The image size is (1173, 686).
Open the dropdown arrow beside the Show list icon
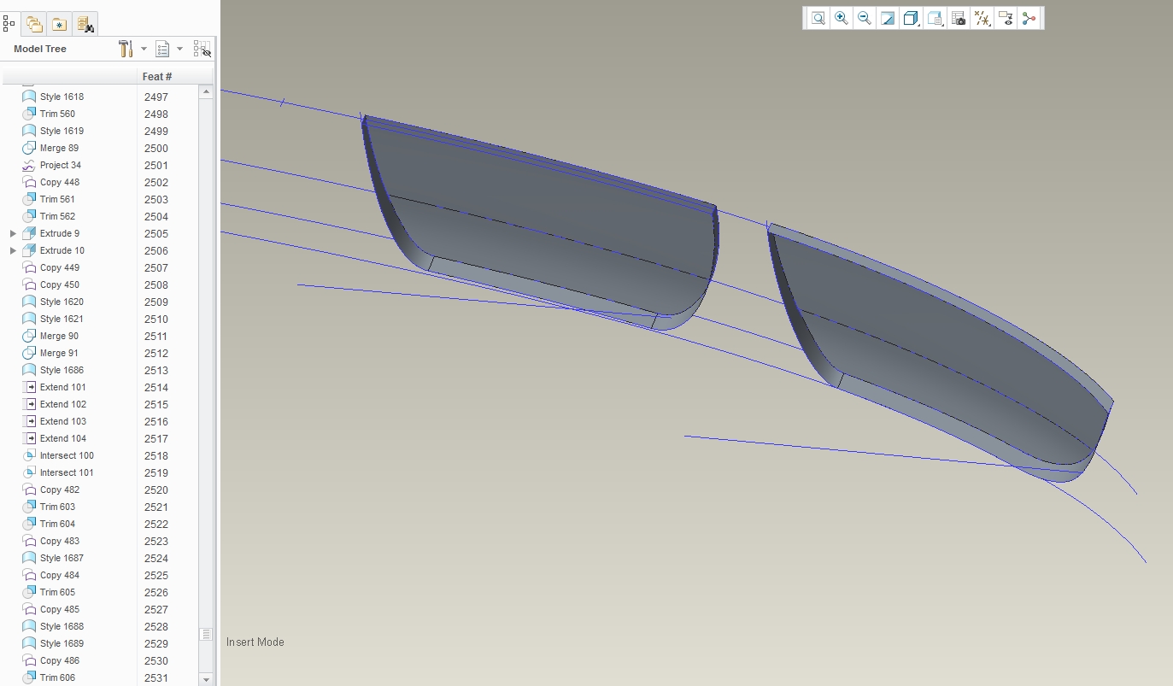[179, 49]
